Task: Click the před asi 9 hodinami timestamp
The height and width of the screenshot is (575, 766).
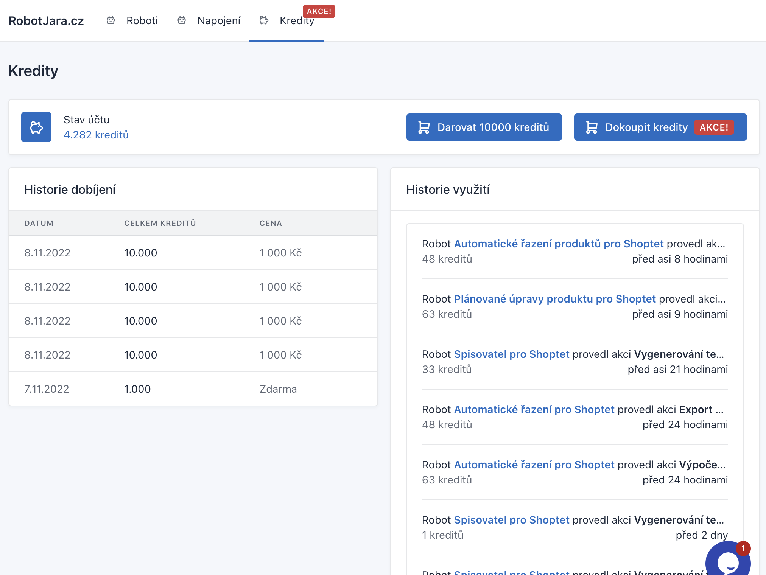Action: point(680,314)
